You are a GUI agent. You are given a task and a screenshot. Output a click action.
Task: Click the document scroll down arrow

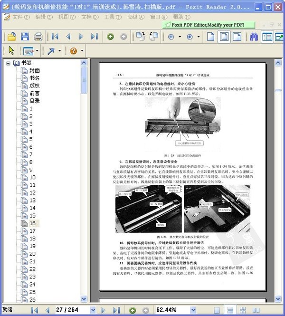pyautogui.click(x=278, y=299)
